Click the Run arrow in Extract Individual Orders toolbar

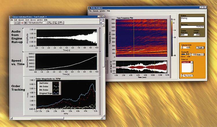pyautogui.click(x=16, y=23)
